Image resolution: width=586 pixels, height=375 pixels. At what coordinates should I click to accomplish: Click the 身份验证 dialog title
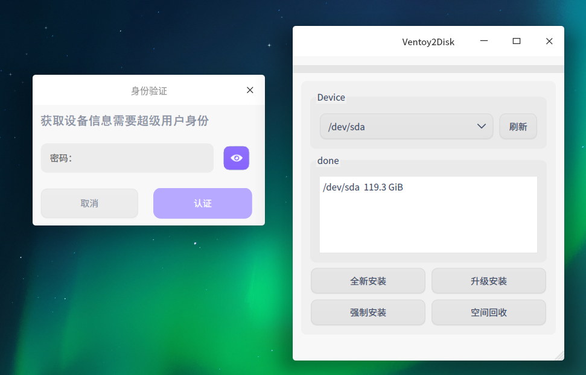point(148,91)
